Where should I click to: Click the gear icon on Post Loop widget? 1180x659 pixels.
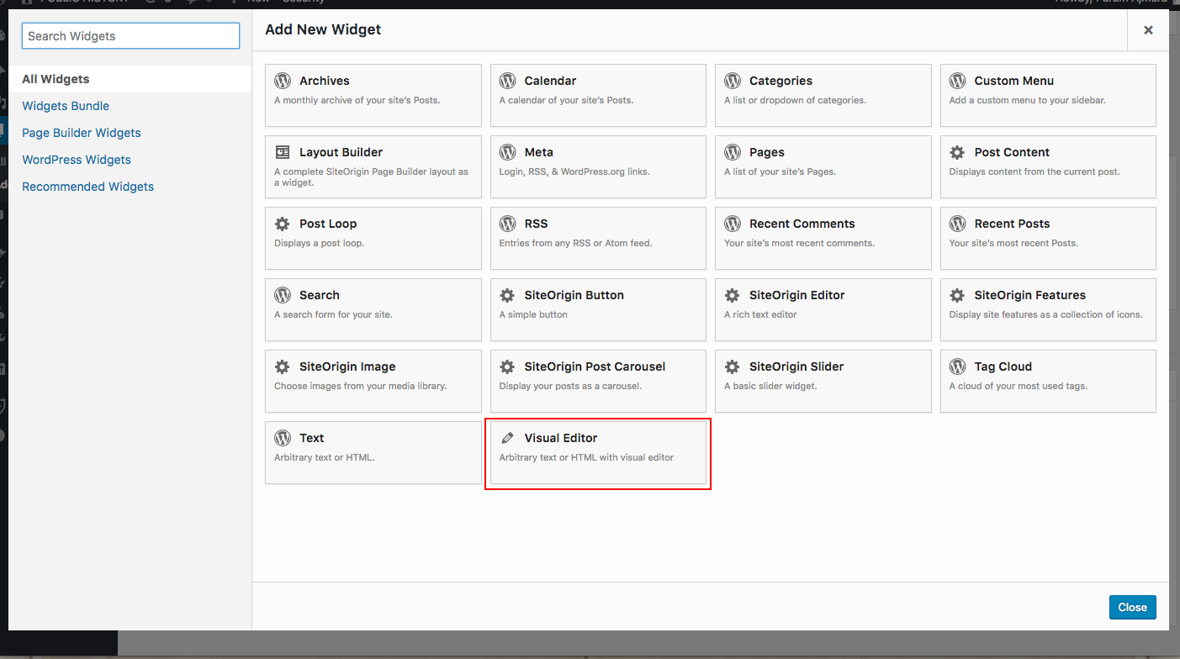click(283, 224)
